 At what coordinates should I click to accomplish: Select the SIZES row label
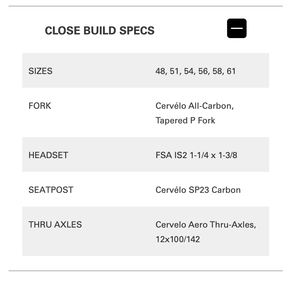coord(41,71)
